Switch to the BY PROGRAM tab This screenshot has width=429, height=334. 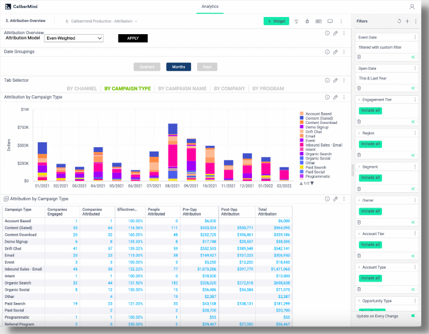pos(268,89)
